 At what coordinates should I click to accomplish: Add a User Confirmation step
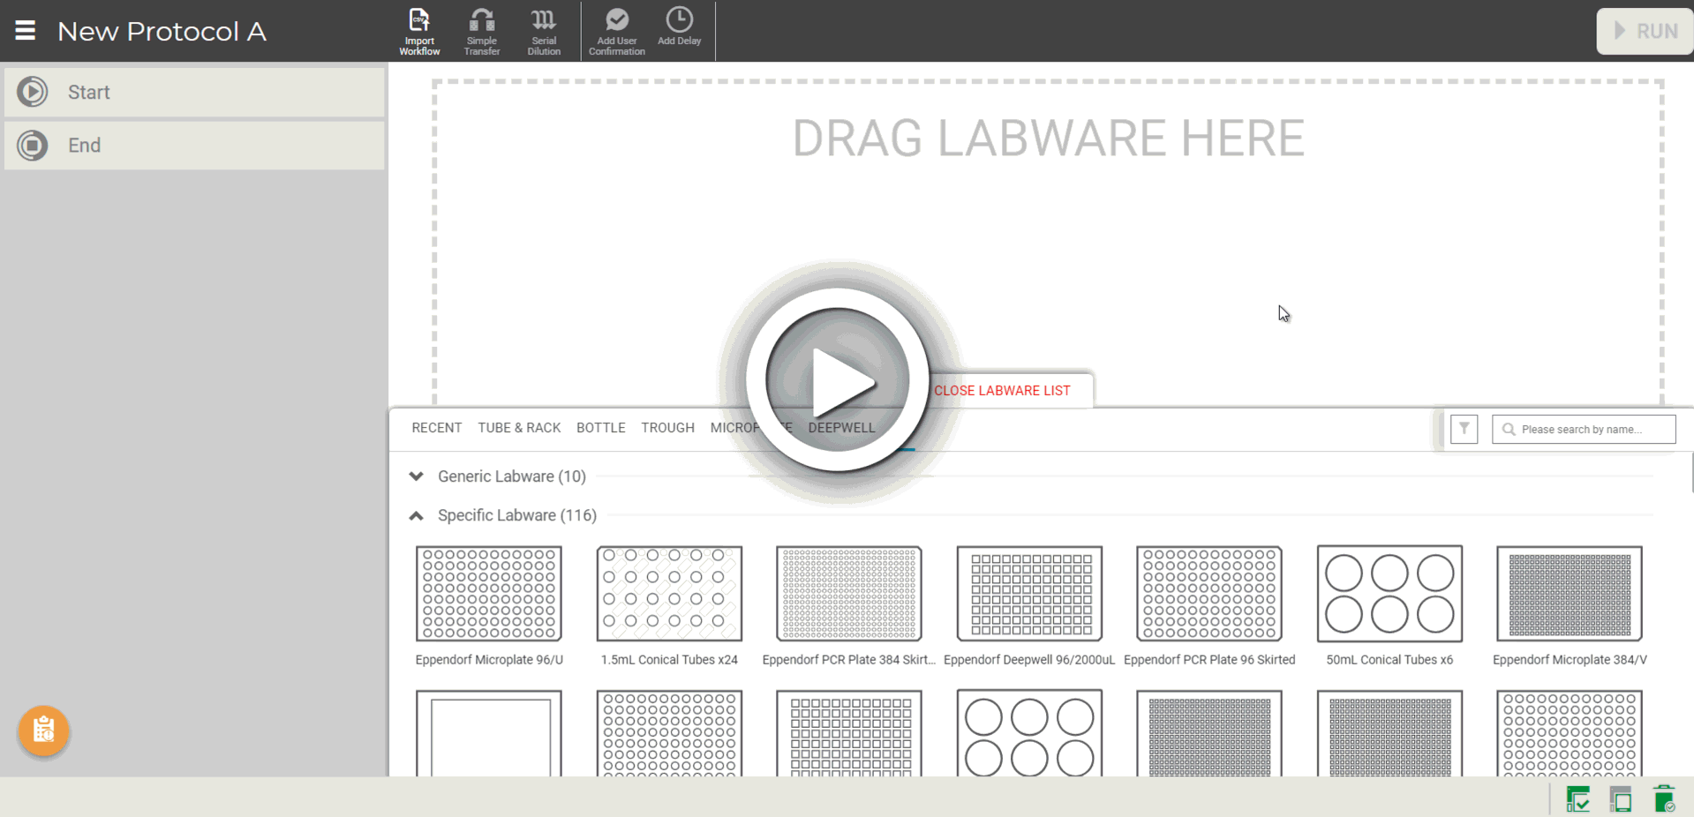tap(616, 31)
